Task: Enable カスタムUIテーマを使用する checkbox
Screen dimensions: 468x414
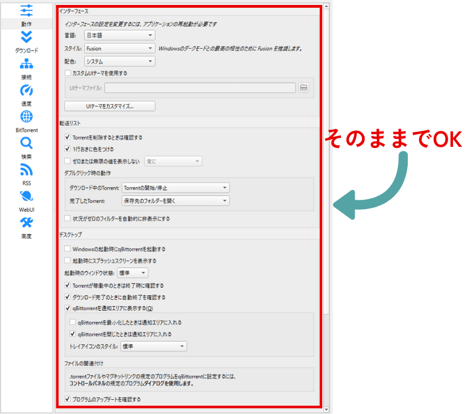Action: click(x=68, y=73)
